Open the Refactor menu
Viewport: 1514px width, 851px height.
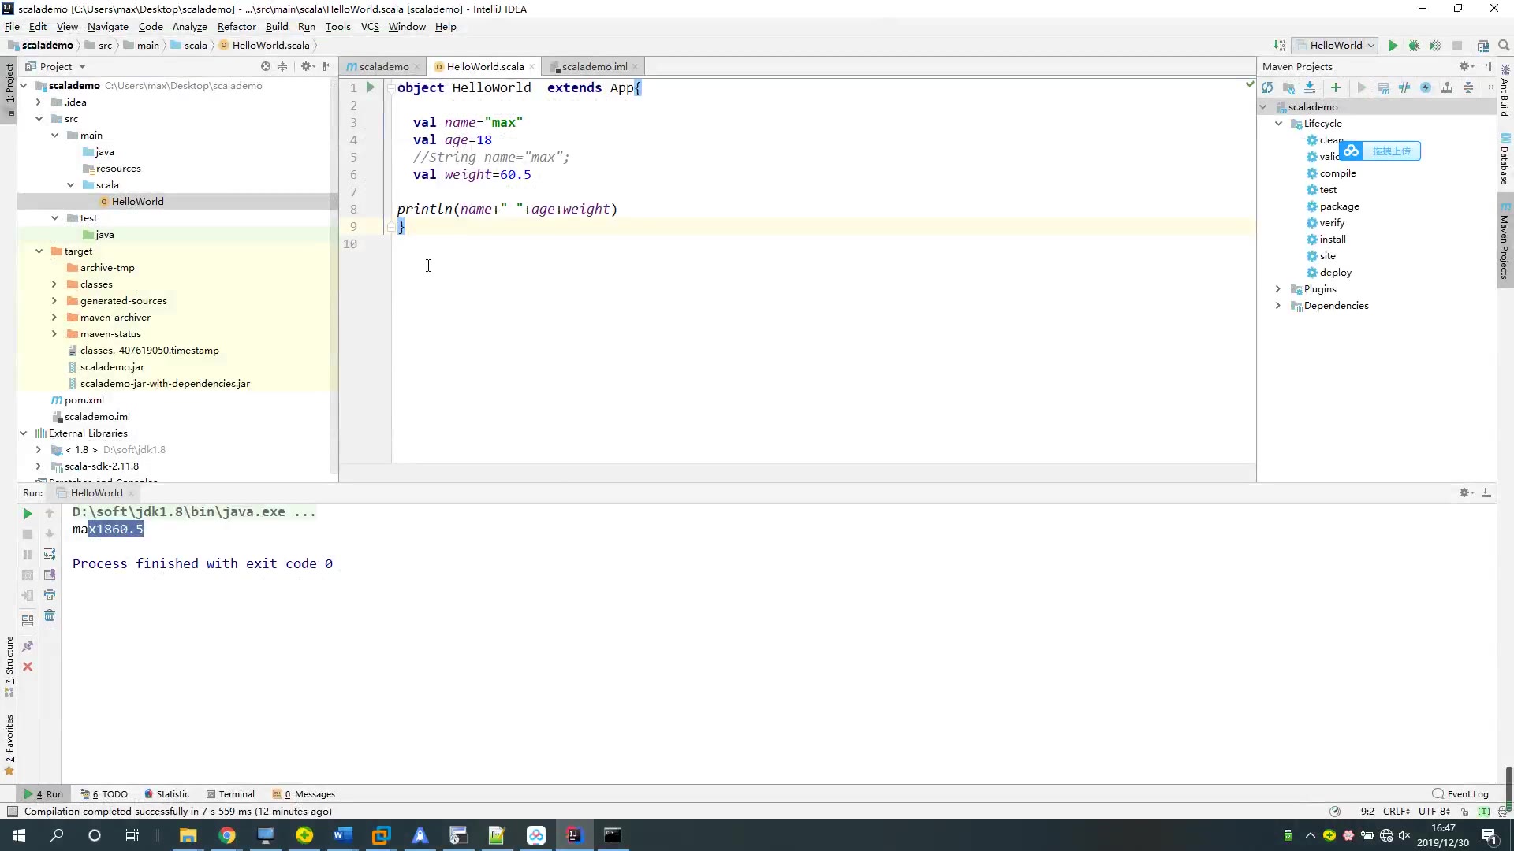coord(237,27)
